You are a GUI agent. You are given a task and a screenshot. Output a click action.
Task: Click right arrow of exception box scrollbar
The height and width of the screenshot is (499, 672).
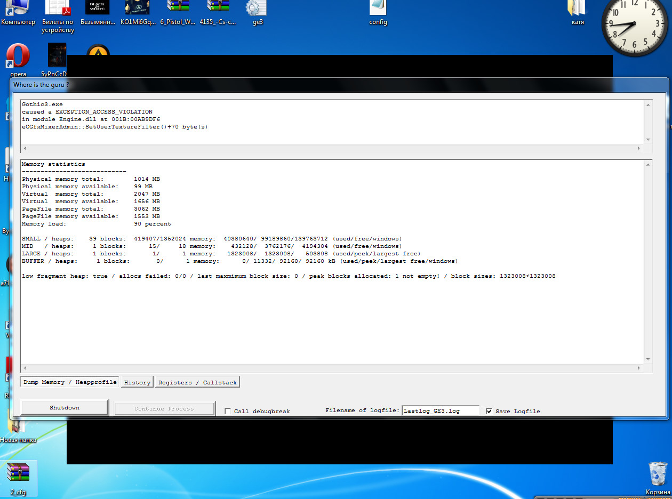[640, 148]
